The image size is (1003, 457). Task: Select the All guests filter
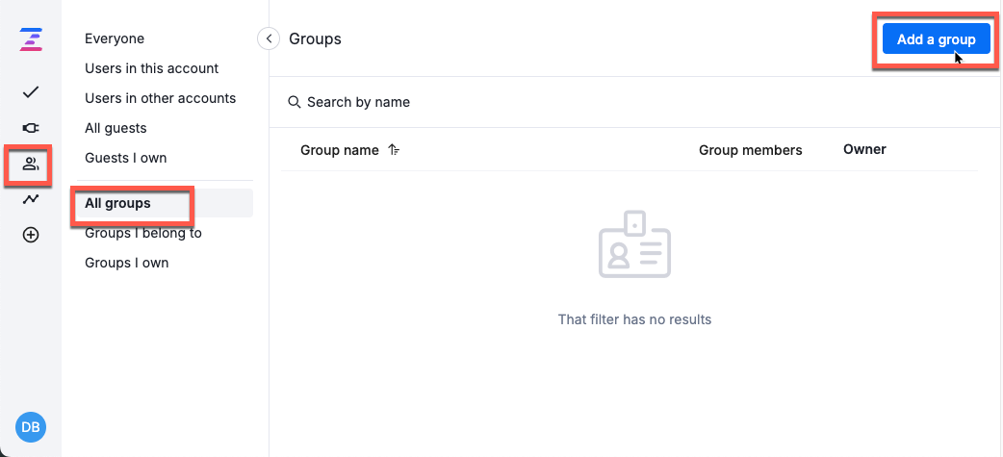coord(116,129)
